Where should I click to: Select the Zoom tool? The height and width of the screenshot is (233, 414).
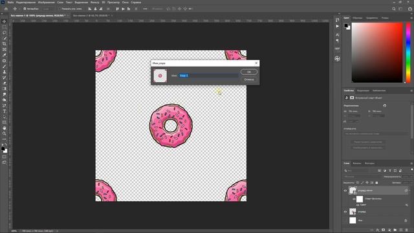5,134
